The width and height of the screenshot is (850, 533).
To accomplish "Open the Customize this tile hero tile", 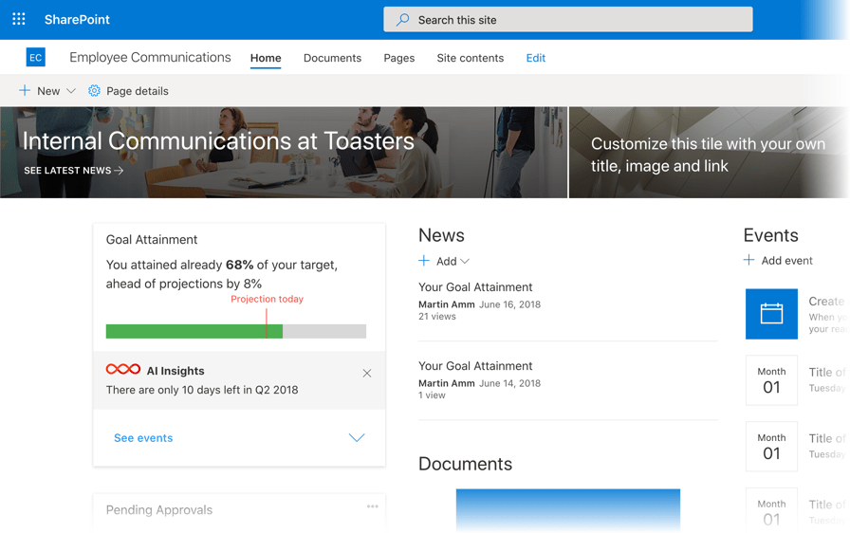I will 709,152.
